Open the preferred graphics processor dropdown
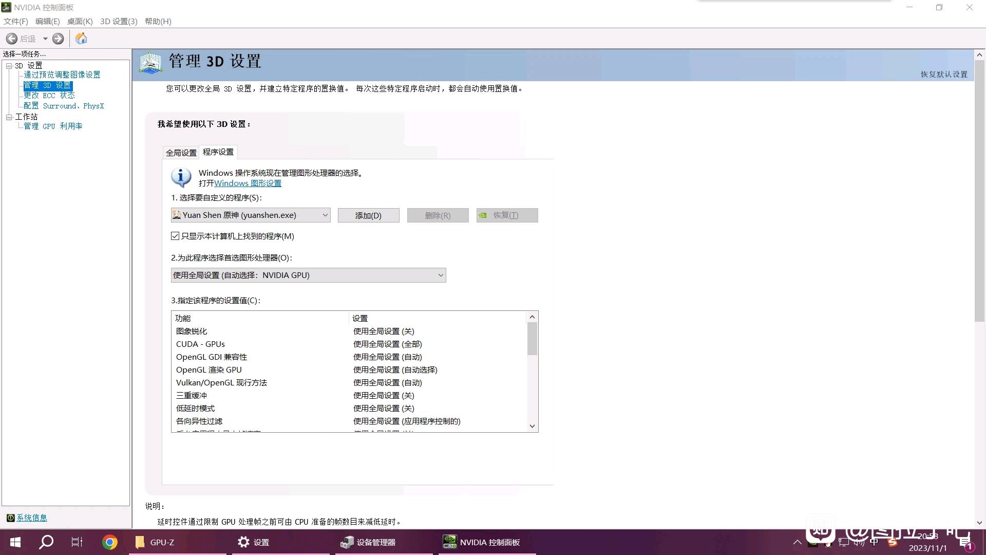Image resolution: width=986 pixels, height=555 pixels. (x=308, y=275)
